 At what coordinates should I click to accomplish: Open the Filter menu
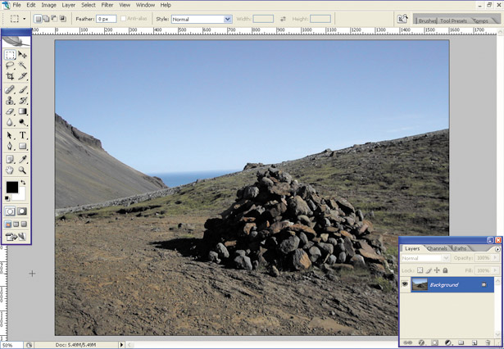107,5
